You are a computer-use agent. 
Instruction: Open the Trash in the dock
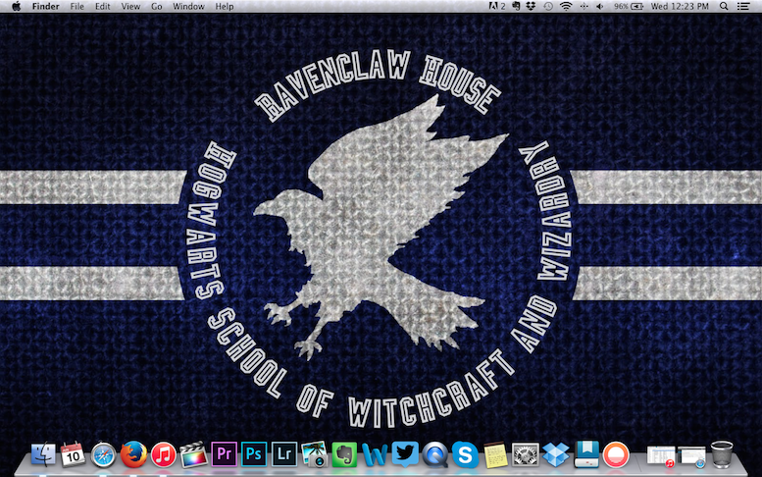point(721,454)
